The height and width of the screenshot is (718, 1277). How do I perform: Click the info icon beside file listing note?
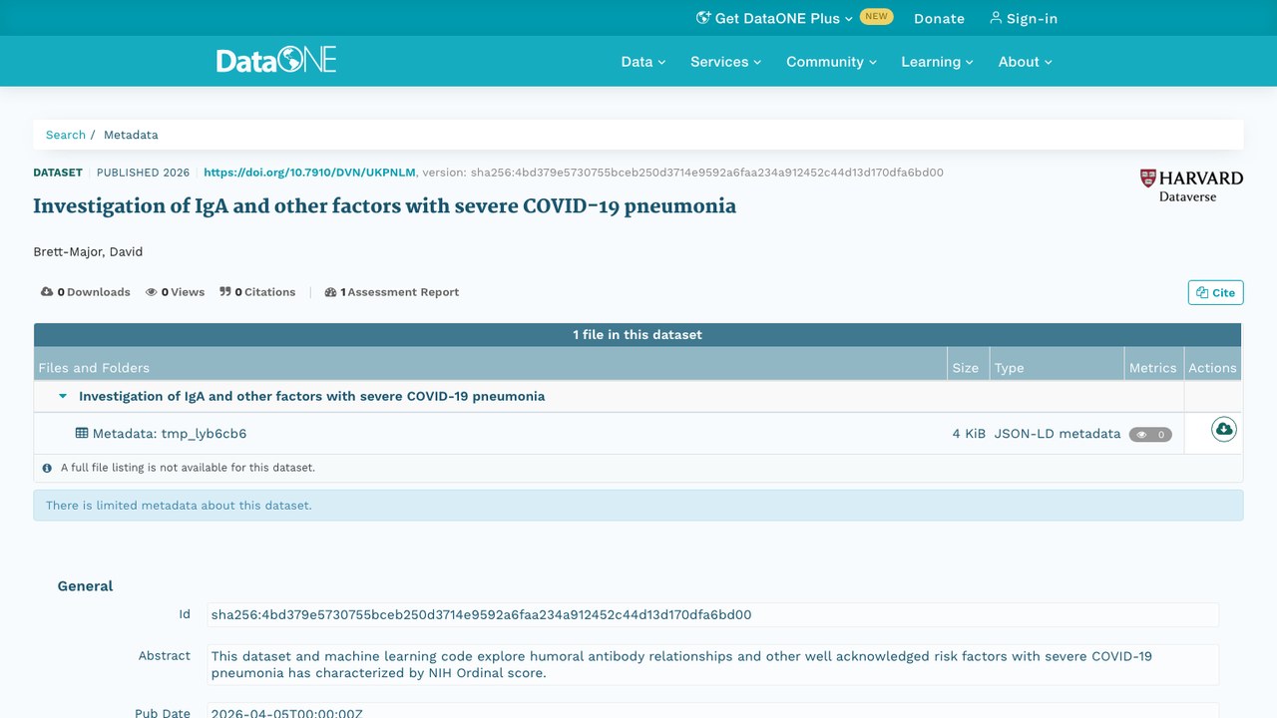pyautogui.click(x=47, y=468)
